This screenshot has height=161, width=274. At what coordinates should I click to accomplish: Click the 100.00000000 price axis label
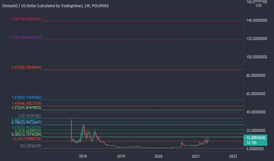pyautogui.click(x=257, y=57)
